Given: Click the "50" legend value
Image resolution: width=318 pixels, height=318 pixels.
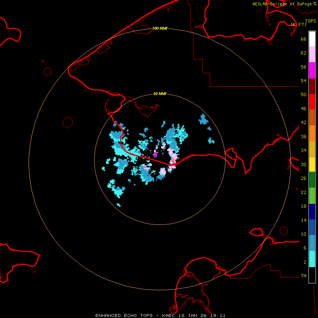Looking at the screenshot, I should (304, 94).
